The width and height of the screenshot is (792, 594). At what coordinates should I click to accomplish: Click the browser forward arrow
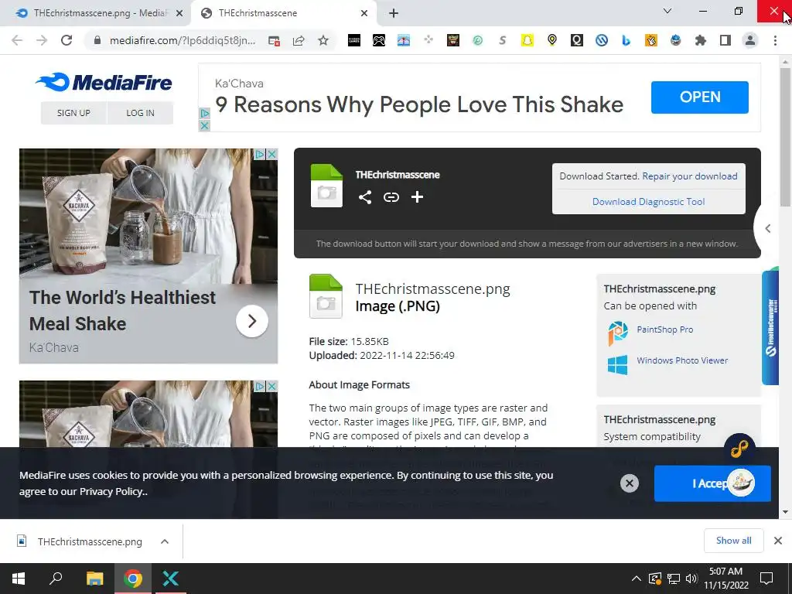42,40
